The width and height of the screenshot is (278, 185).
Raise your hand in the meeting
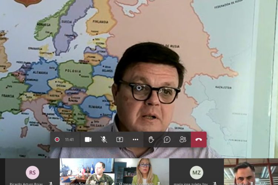151,139
